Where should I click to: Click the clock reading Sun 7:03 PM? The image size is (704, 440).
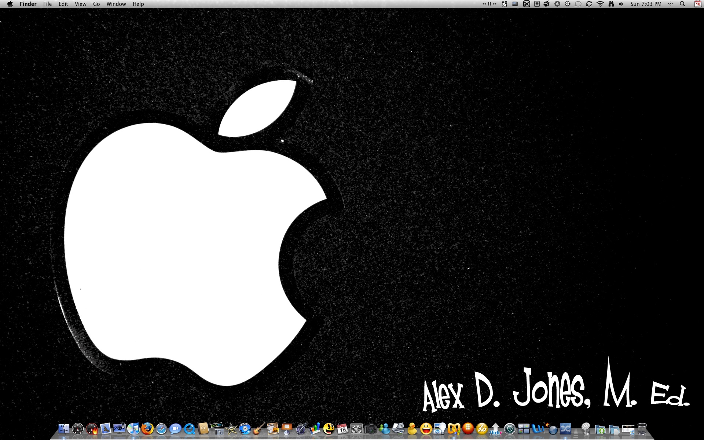tap(646, 4)
